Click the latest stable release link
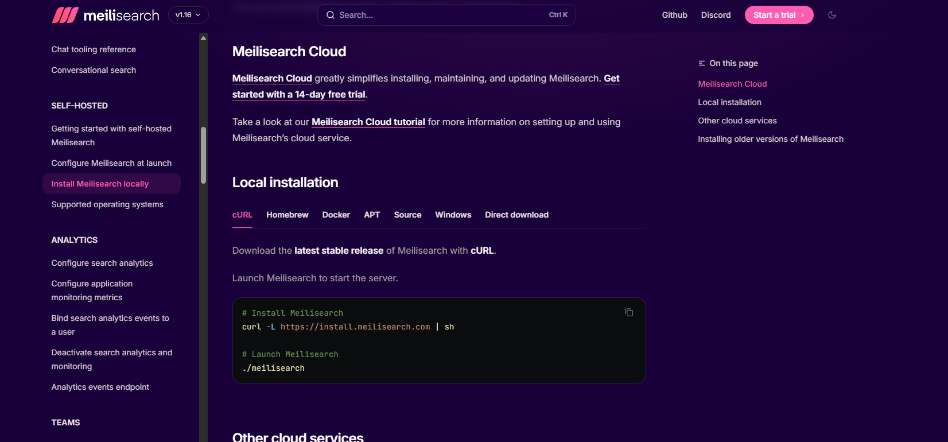 339,250
